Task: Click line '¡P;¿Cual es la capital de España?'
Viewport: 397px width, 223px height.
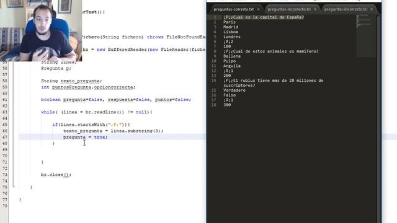Action: coord(264,17)
